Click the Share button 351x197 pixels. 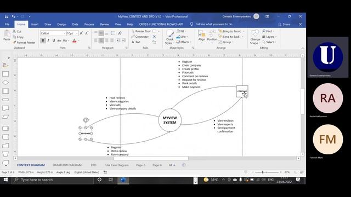click(x=284, y=24)
